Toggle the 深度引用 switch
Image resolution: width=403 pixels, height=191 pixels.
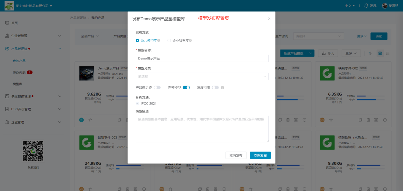215,88
